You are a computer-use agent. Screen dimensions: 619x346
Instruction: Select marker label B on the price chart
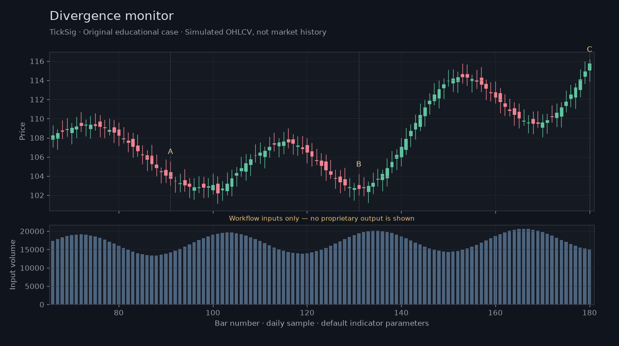point(358,164)
